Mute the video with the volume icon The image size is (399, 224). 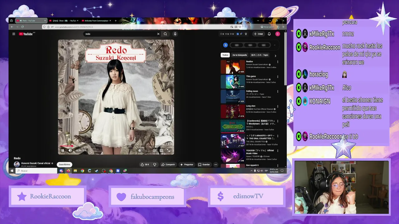coord(70,151)
